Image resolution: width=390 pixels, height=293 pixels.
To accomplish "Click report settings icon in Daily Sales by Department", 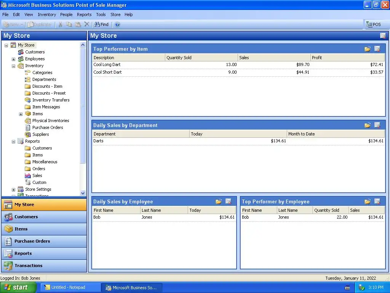I will pyautogui.click(x=377, y=125).
